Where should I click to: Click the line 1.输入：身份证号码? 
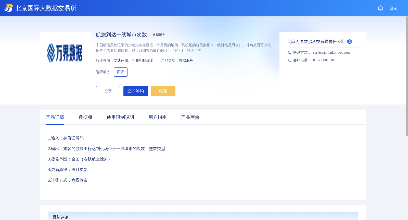[66, 138]
